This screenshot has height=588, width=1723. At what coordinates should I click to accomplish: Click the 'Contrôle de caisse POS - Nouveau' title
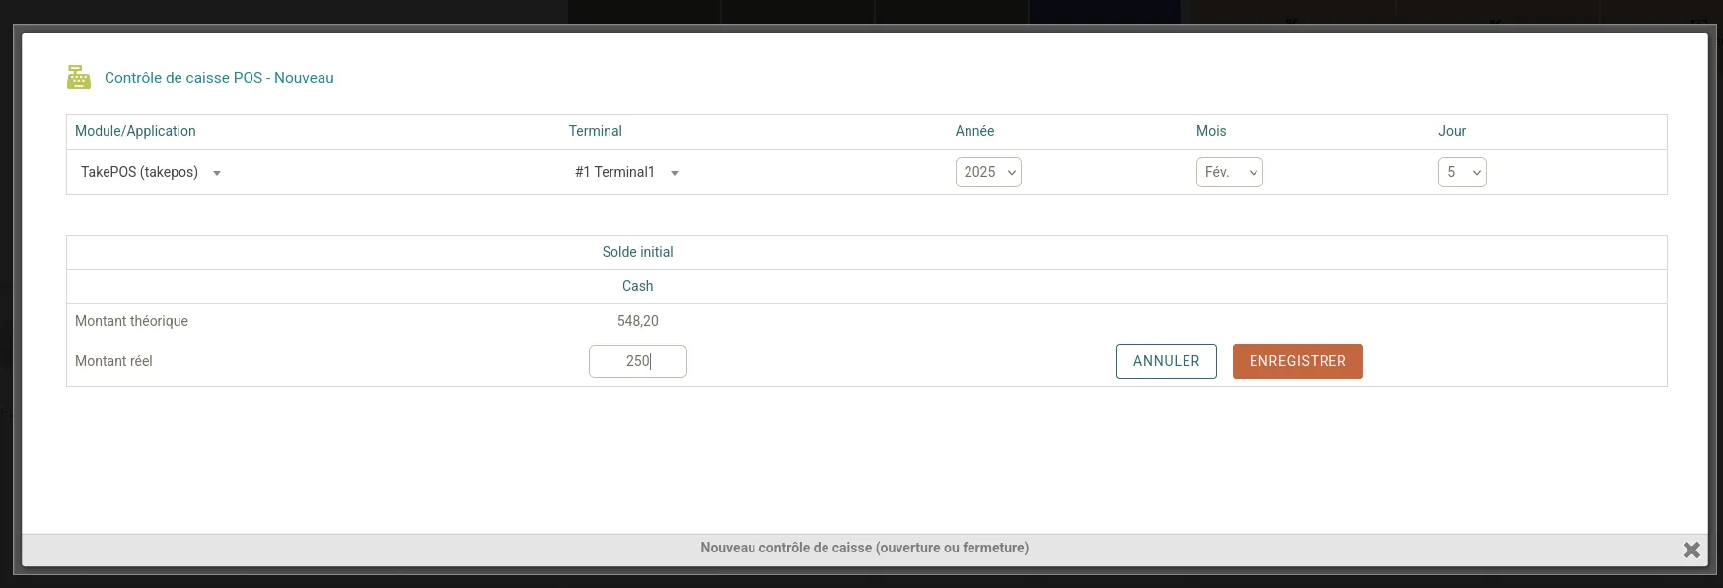coord(219,78)
